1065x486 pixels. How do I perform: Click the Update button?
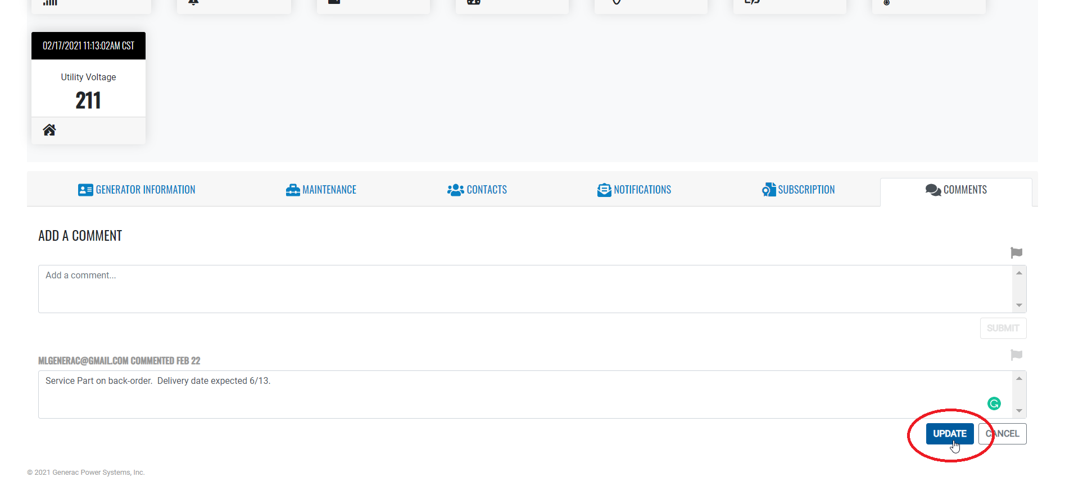[x=950, y=434]
